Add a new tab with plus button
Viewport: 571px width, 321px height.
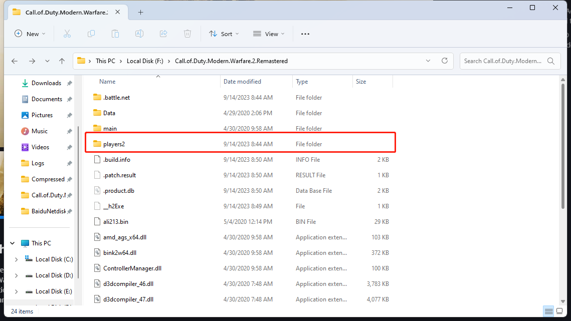[x=140, y=13]
